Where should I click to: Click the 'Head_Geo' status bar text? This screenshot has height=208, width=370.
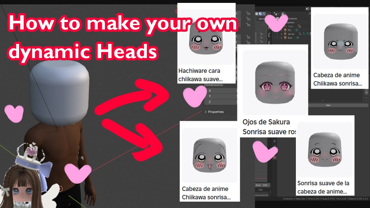click(x=300, y=199)
